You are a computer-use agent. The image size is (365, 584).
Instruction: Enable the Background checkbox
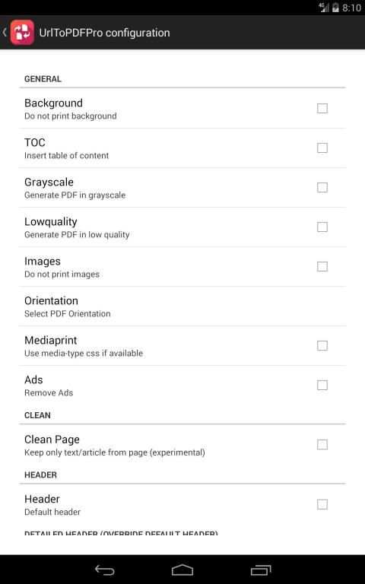[322, 109]
